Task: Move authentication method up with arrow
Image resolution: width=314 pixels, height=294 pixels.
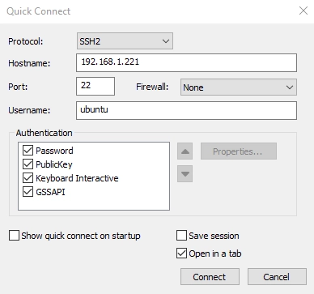Action: (x=185, y=151)
